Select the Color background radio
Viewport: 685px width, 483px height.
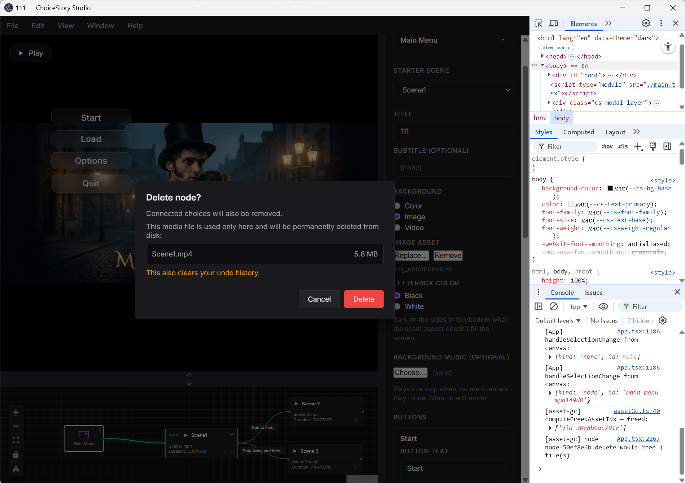(x=397, y=206)
